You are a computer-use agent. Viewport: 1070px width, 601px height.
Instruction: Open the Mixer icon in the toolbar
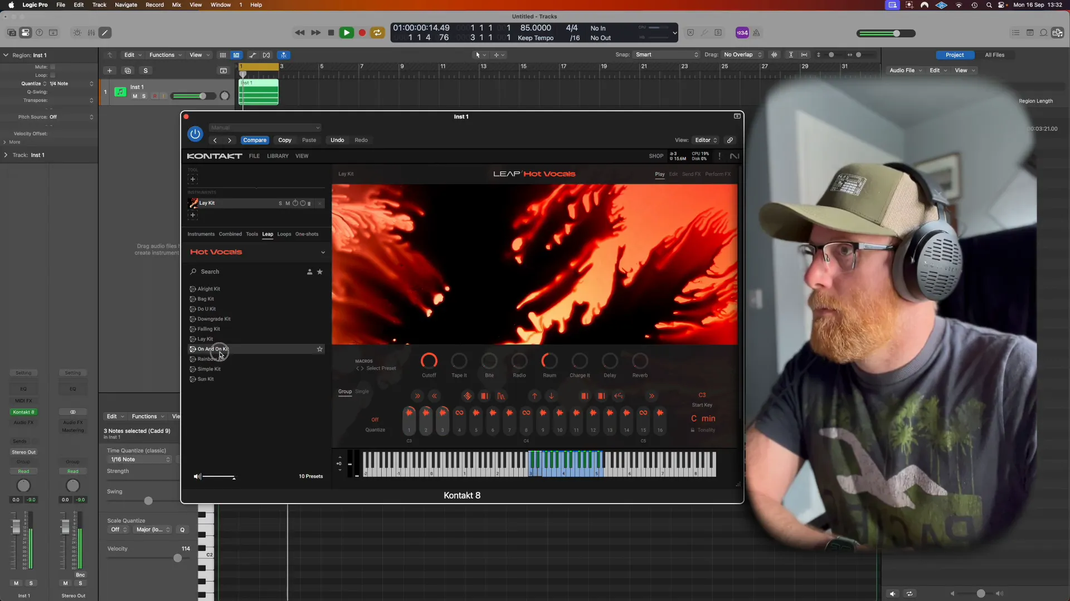pos(91,33)
